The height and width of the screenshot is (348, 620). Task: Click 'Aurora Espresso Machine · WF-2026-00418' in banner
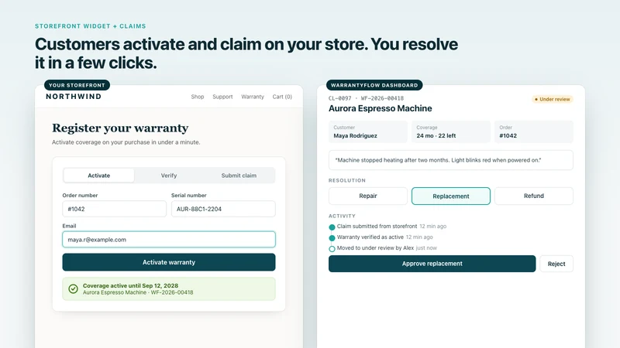(138, 292)
